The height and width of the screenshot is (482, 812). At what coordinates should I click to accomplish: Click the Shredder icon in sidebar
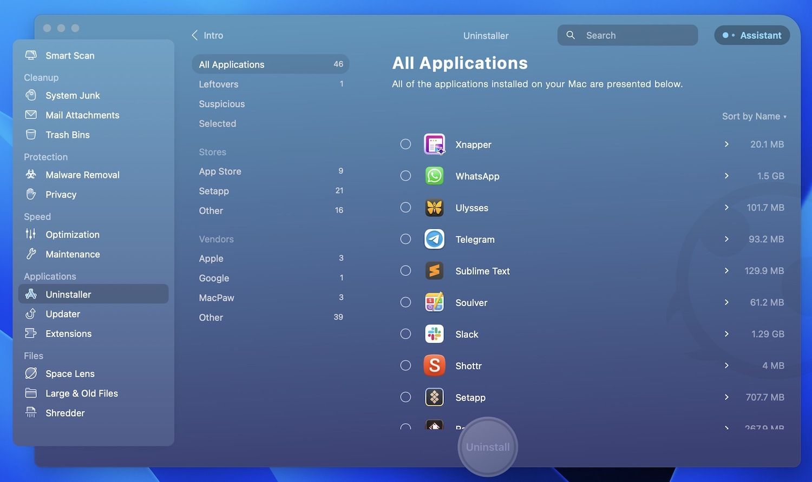point(31,413)
